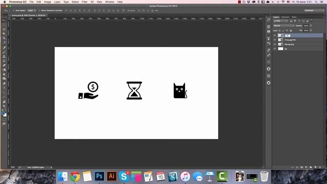327x184 pixels.
Task: Select the Hand tool
Action: pyautogui.click(x=4, y=102)
